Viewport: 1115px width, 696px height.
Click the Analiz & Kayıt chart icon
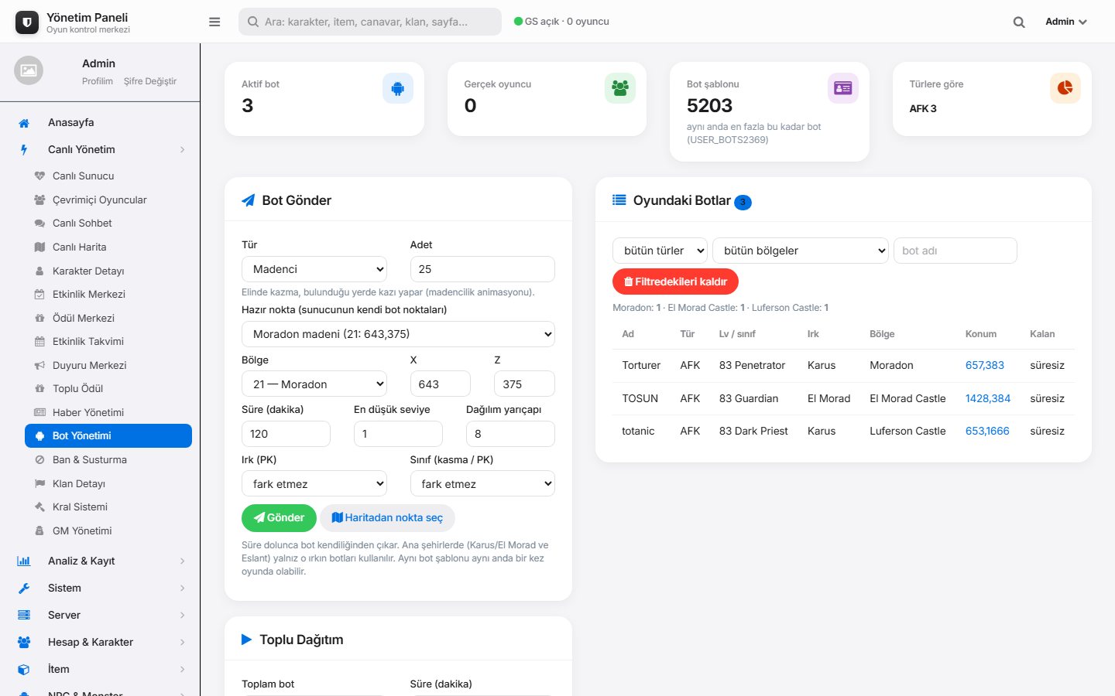pyautogui.click(x=24, y=561)
